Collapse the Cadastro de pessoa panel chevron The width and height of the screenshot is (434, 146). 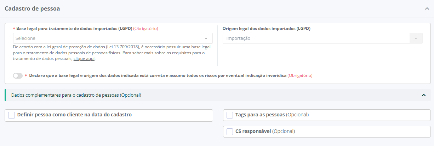pyautogui.click(x=427, y=9)
